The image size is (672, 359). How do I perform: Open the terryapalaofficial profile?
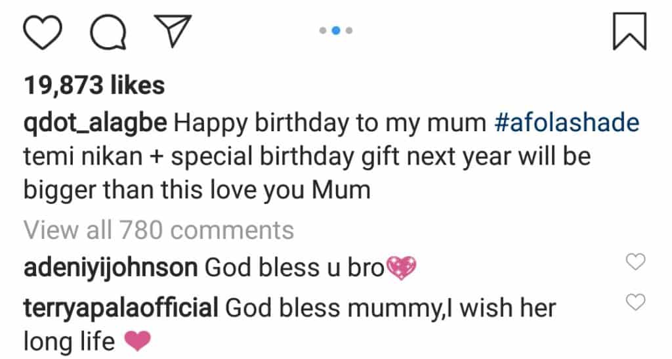click(121, 308)
